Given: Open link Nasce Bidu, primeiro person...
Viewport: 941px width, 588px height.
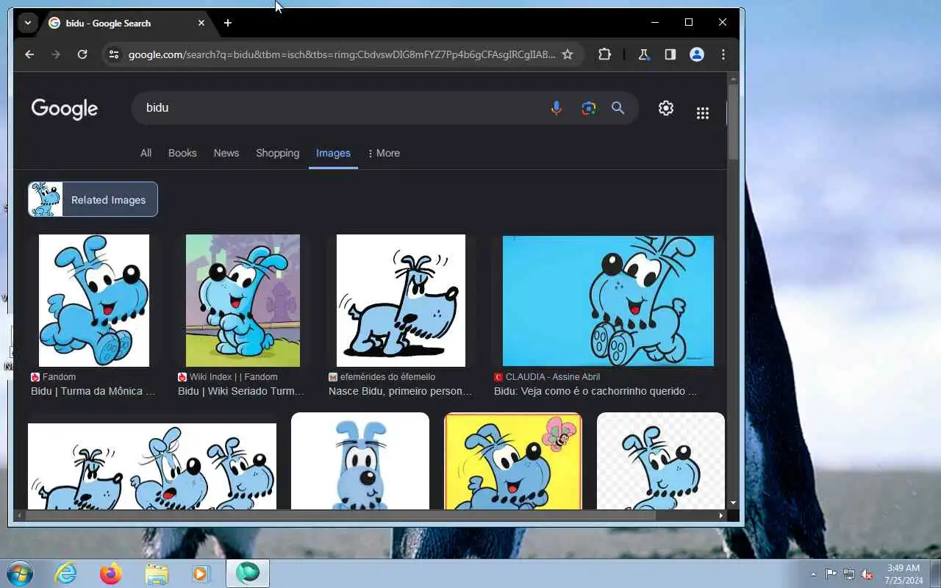Looking at the screenshot, I should tap(401, 391).
